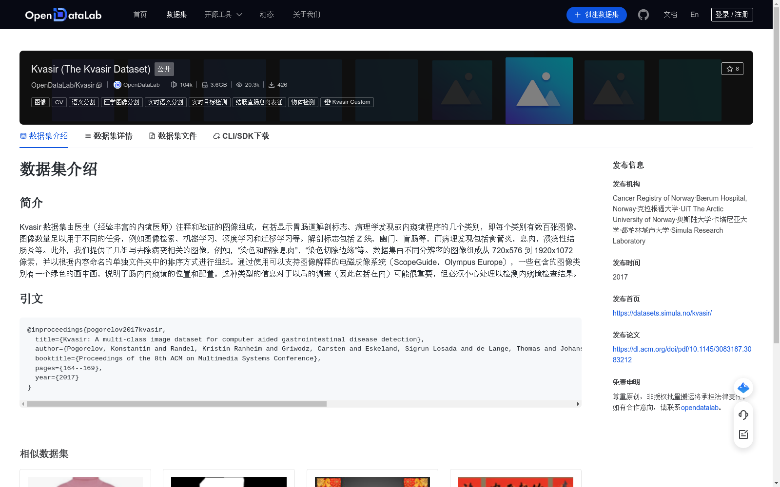This screenshot has width=780, height=487.
Task: Open the pink similar-dataset card thumbnail
Action: click(85, 482)
